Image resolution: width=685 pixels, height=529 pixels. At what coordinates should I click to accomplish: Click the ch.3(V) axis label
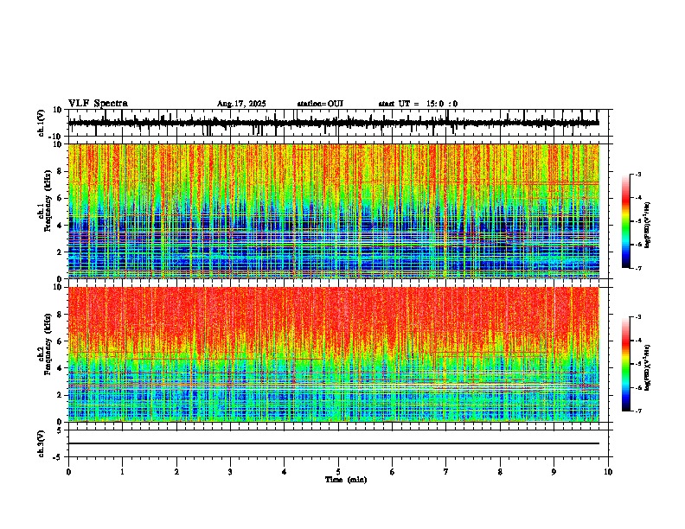42,443
